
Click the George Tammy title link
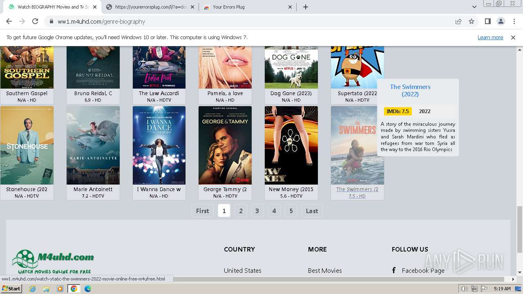pyautogui.click(x=225, y=189)
